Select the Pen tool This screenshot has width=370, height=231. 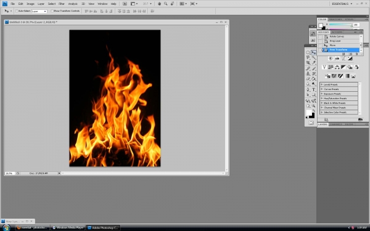(308, 89)
